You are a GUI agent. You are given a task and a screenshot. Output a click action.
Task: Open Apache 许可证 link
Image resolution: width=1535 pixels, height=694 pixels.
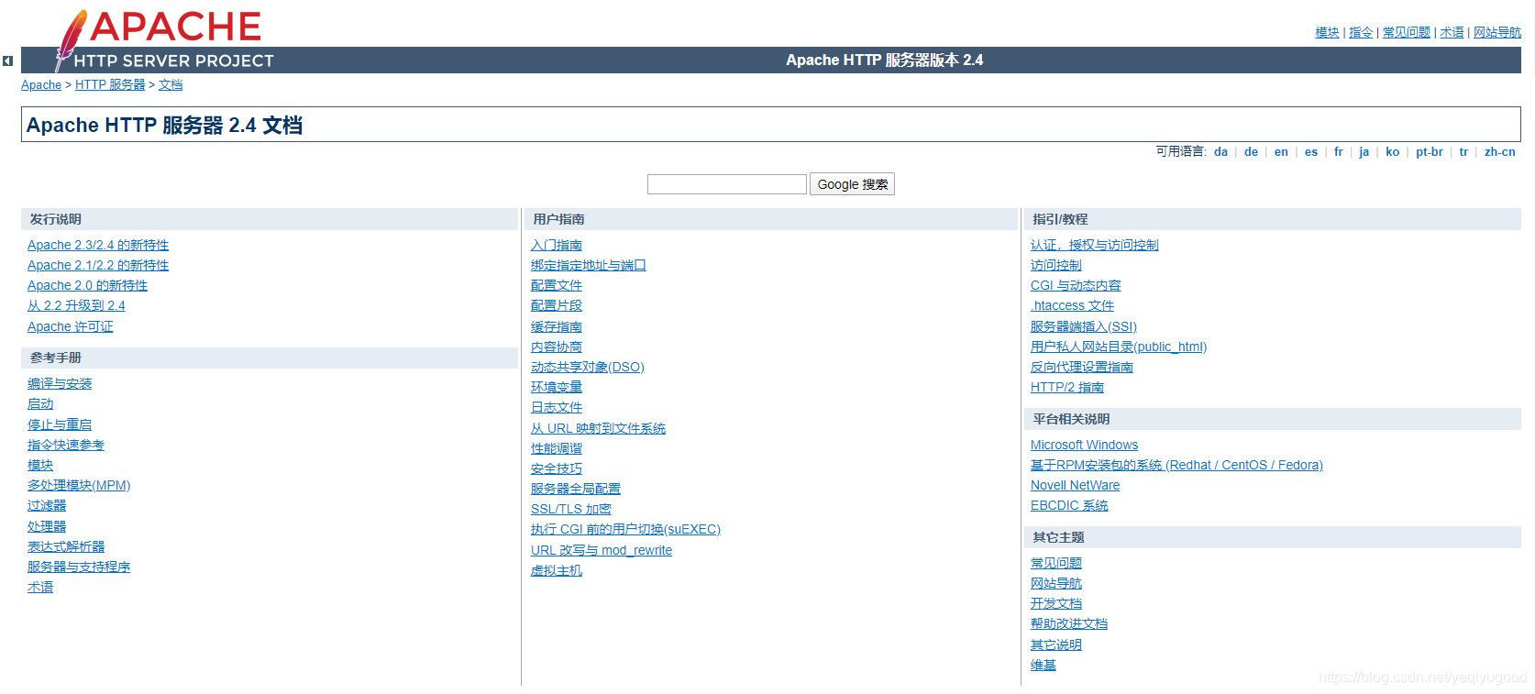(x=71, y=326)
